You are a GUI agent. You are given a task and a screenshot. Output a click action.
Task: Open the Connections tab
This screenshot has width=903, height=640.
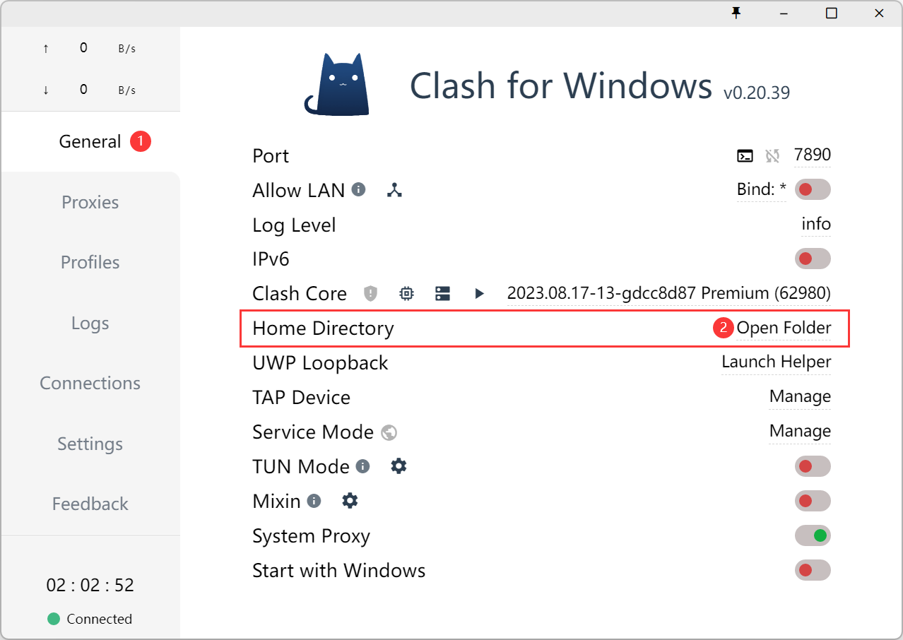(90, 383)
